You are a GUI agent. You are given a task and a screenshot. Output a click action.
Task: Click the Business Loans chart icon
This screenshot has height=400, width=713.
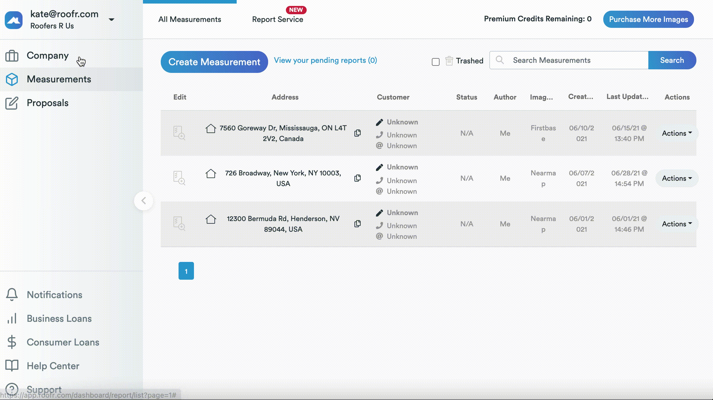pos(12,319)
